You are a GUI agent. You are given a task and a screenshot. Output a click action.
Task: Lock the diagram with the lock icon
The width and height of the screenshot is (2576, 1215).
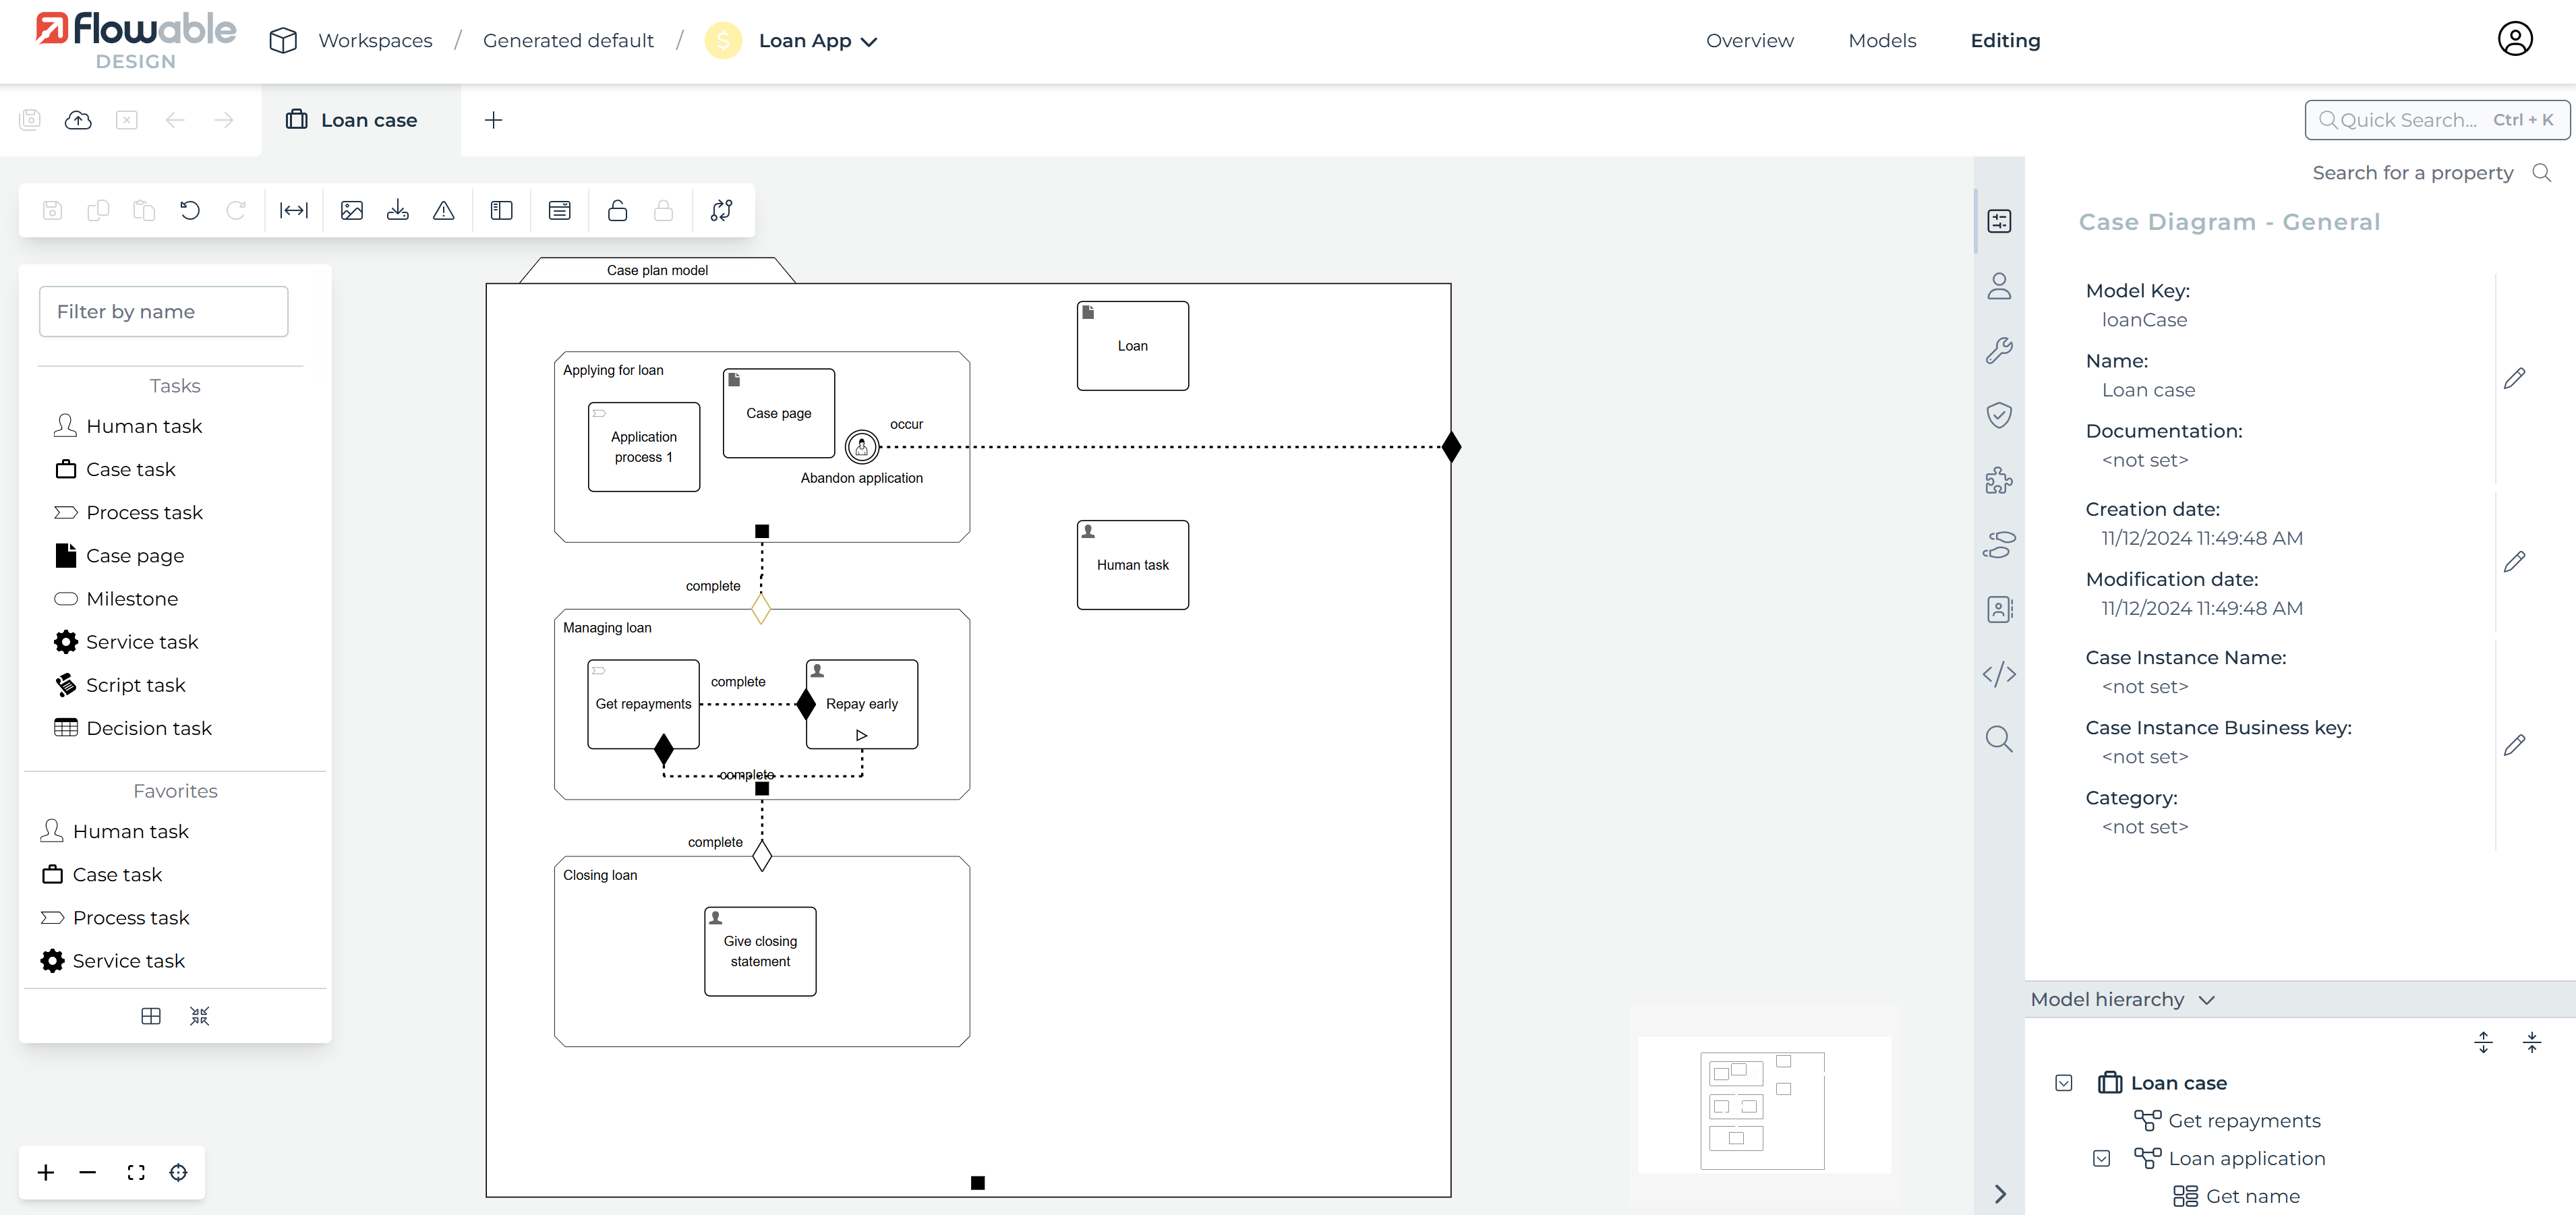(x=618, y=210)
